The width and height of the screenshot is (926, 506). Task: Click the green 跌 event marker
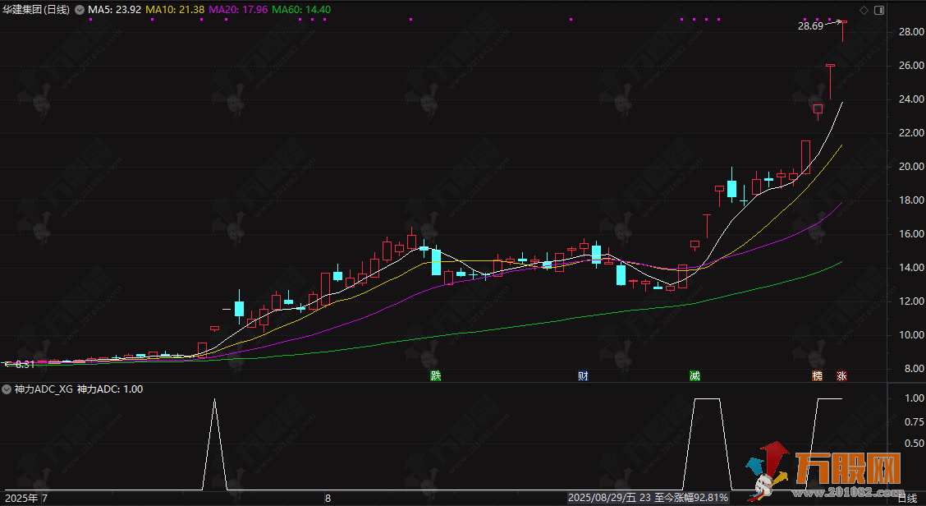pyautogui.click(x=436, y=376)
